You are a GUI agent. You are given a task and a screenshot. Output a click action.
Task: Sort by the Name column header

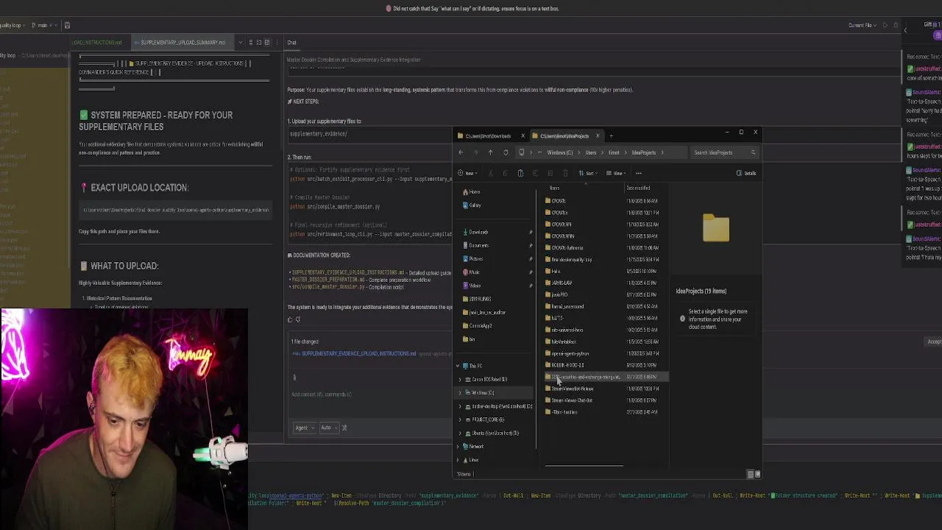coord(555,188)
